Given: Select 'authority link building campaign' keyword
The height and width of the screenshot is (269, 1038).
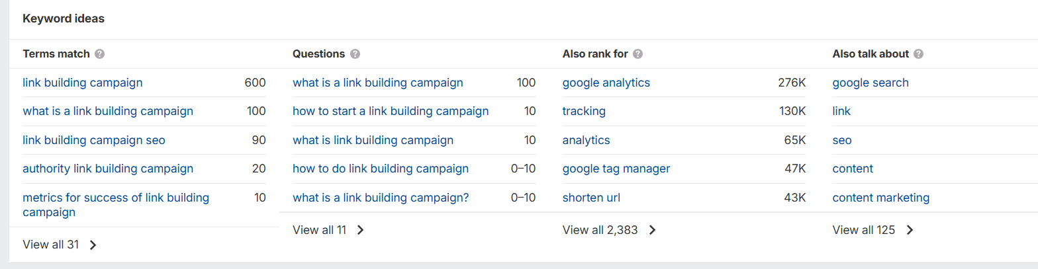Looking at the screenshot, I should point(108,169).
